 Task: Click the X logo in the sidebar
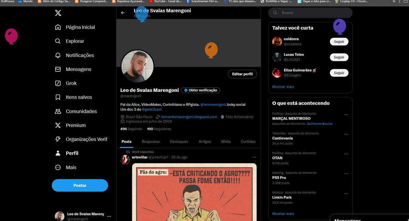click(58, 13)
